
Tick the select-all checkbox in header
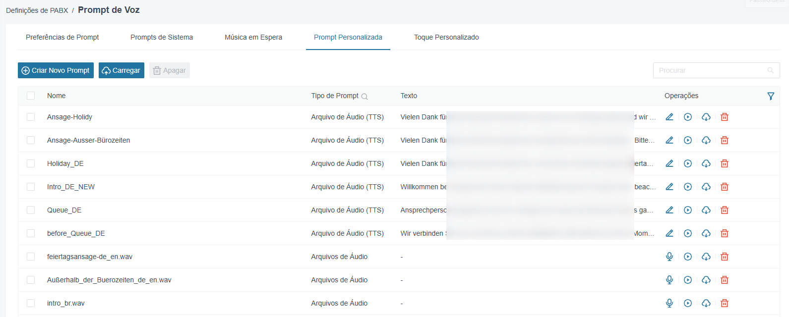[31, 96]
